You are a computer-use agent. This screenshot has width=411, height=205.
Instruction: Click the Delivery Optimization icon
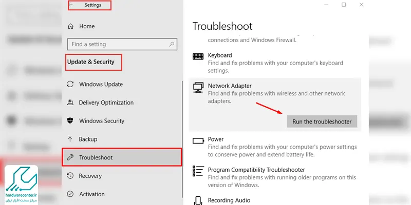70,102
